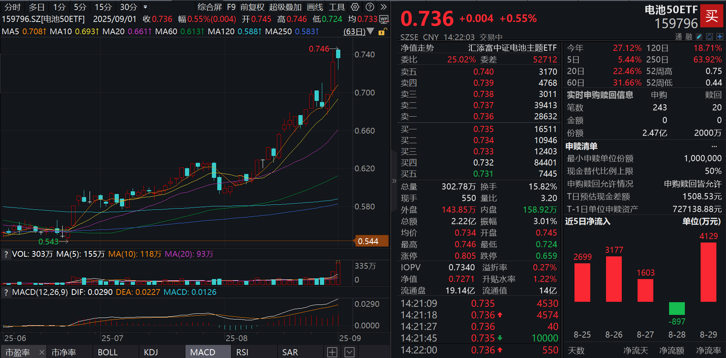Close the 市盈率 tab with its ×
Image resolution: width=726 pixels, height=358 pixels.
point(41,351)
